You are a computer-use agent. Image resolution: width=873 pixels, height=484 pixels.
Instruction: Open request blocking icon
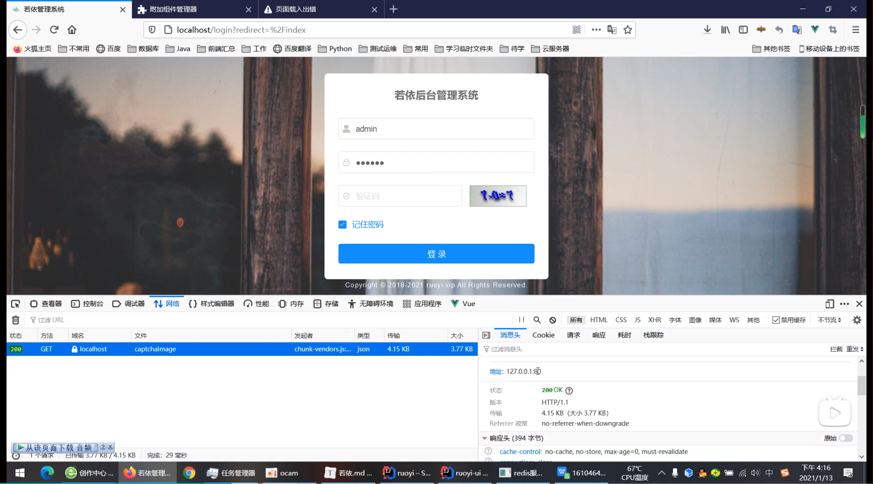(553, 320)
